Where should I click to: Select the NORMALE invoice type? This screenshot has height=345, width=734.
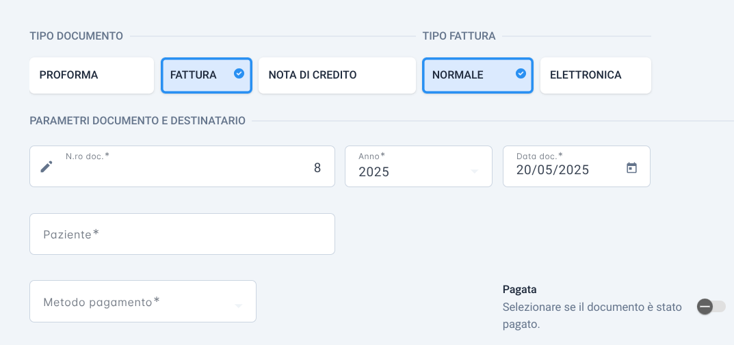(477, 75)
